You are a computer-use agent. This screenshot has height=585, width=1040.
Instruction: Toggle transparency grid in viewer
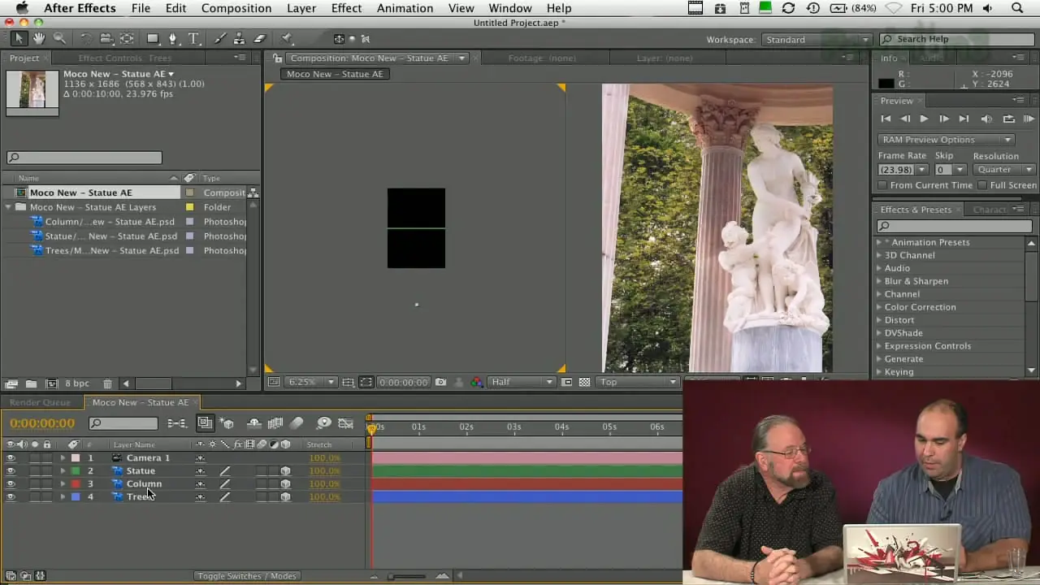[x=584, y=382]
